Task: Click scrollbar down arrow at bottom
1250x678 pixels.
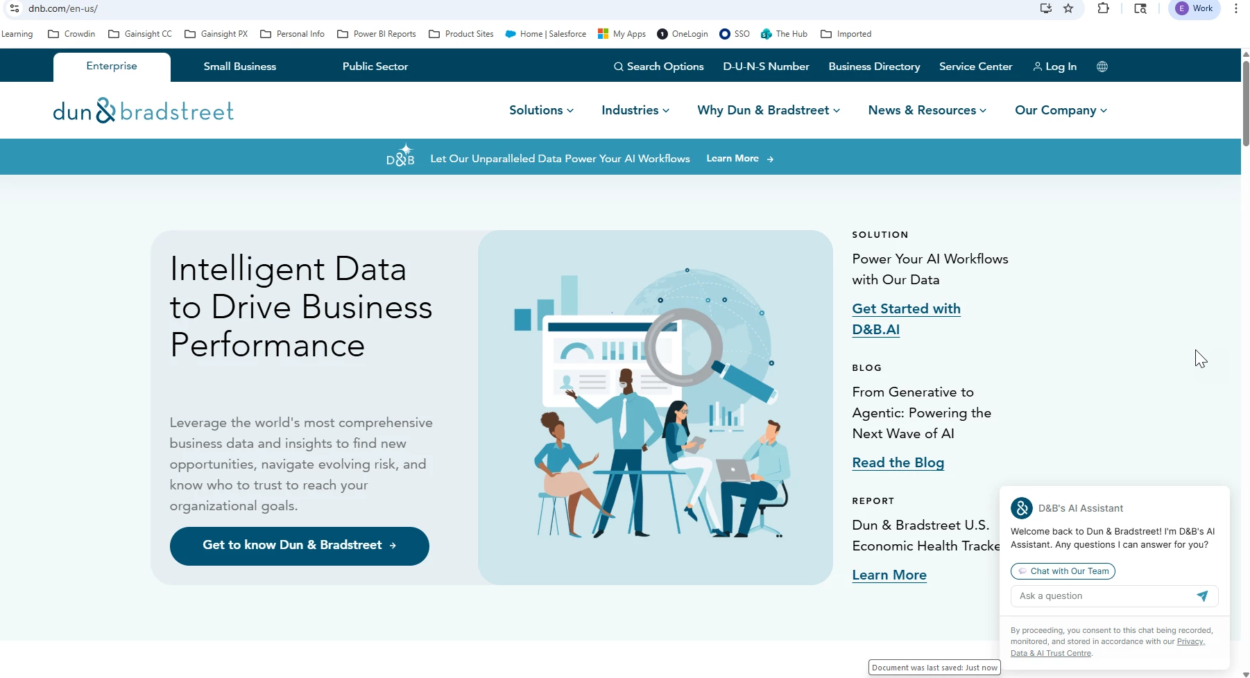Action: pos(1246,674)
